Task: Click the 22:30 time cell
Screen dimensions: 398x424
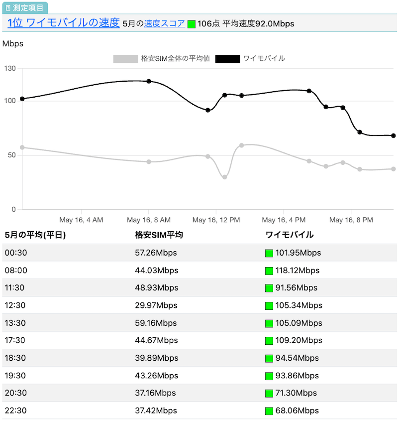Action: click(15, 411)
